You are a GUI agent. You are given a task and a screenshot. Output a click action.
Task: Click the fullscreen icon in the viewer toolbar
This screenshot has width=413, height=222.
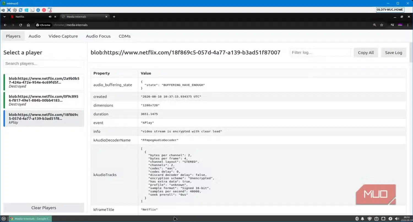coord(9,10)
